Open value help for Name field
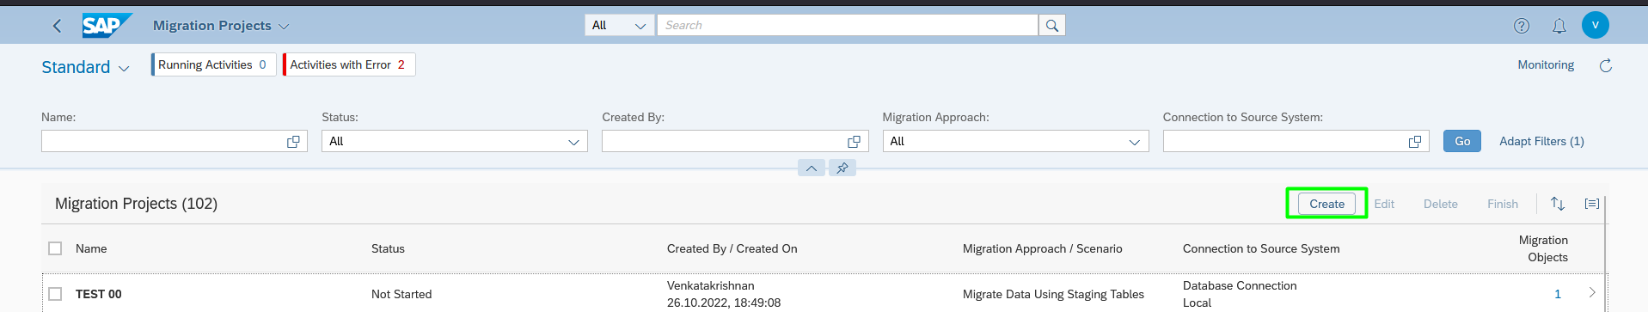The height and width of the screenshot is (312, 1648). pos(293,142)
